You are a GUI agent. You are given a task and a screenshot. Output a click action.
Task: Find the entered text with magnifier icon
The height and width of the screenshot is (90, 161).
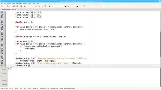point(68,6)
